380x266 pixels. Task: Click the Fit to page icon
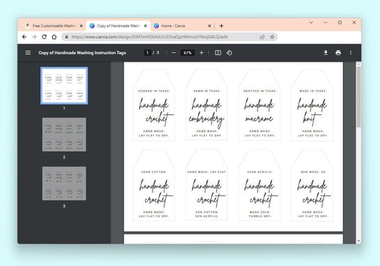click(x=218, y=53)
